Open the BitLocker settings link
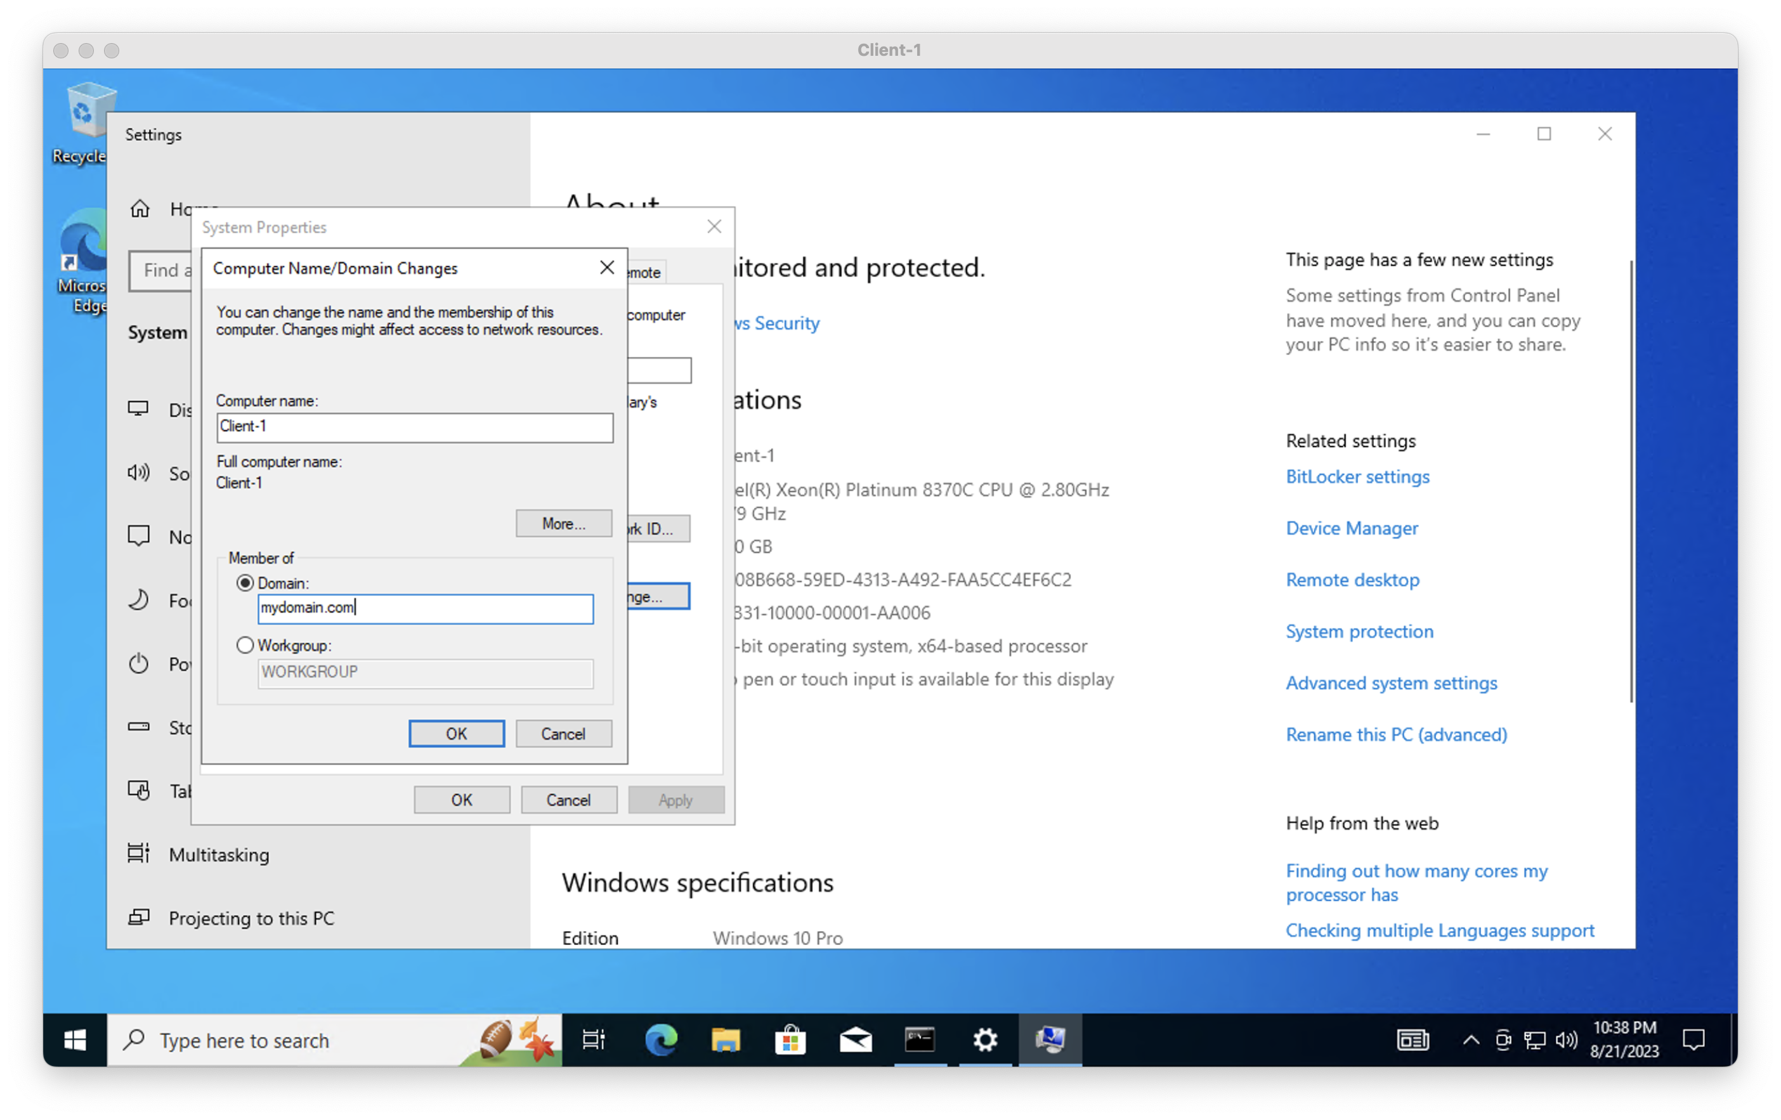Screen dimensions: 1781x1120 tap(1357, 476)
